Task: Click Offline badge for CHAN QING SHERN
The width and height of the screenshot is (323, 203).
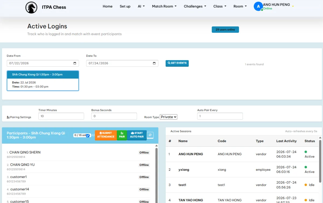Action: pos(144,152)
